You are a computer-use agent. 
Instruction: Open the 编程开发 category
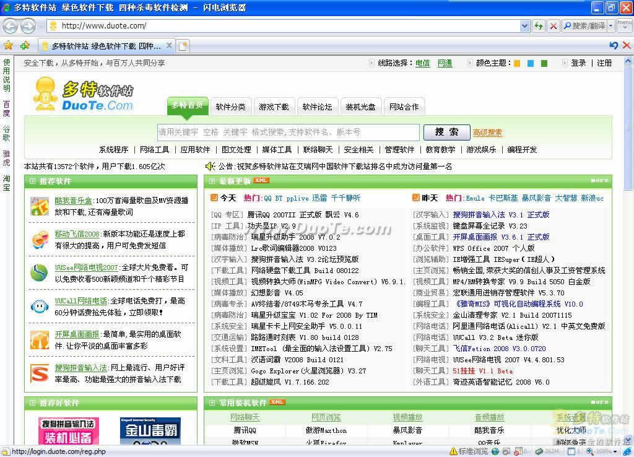(521, 150)
